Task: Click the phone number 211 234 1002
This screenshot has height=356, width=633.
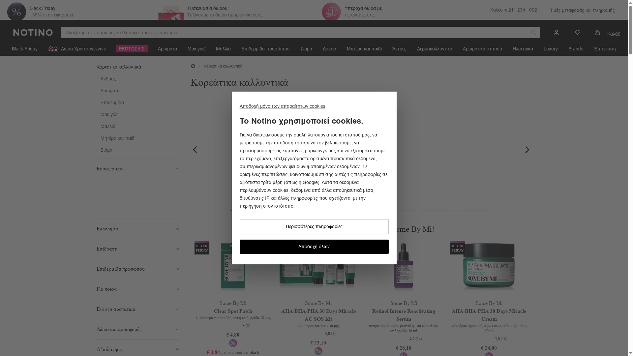Action: (523, 10)
